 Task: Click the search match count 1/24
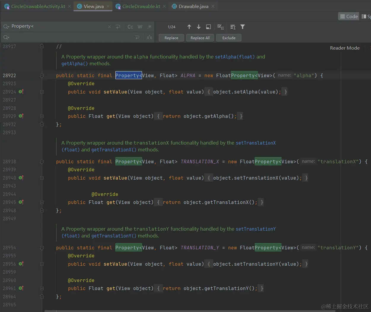click(171, 27)
